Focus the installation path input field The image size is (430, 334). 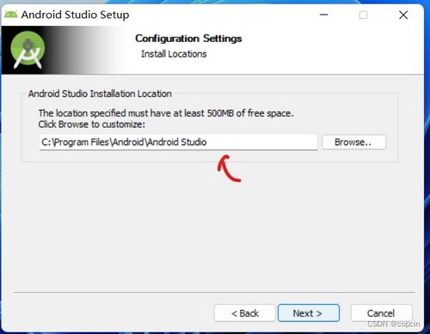(178, 142)
